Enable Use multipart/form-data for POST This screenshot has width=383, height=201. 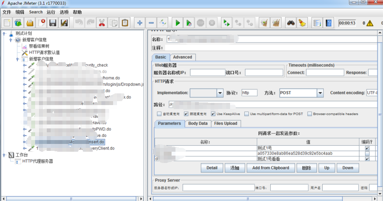tap(247, 114)
